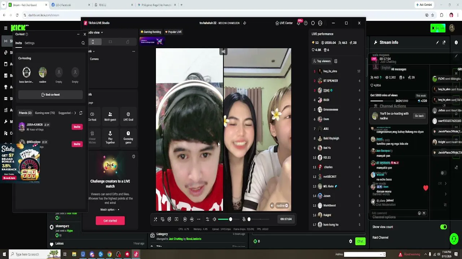Edit Stream info with the pencil icon
462x259 pixels.
[437, 42]
